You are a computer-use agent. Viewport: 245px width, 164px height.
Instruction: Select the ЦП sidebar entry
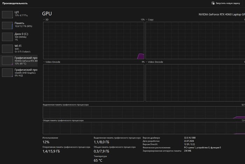coord(19,14)
